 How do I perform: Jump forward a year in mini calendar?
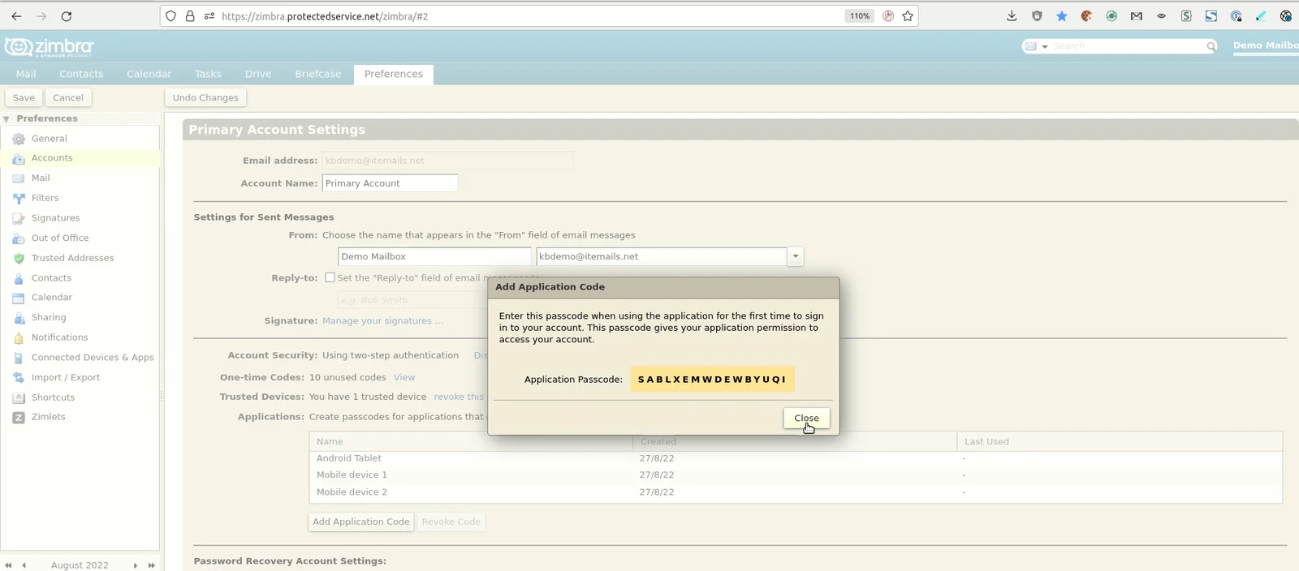click(x=151, y=565)
